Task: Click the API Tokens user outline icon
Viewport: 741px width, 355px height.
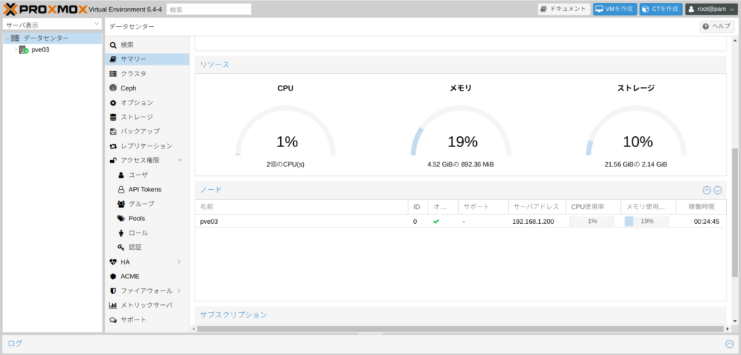Action: coord(121,189)
